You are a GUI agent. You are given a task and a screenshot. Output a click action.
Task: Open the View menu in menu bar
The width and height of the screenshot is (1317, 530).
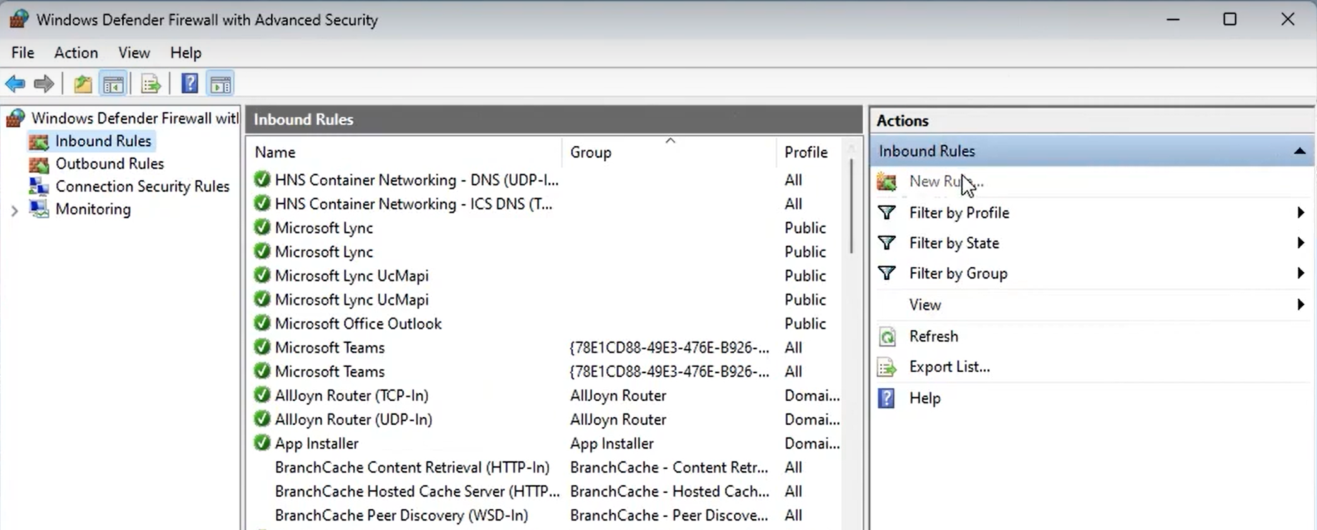click(x=134, y=52)
